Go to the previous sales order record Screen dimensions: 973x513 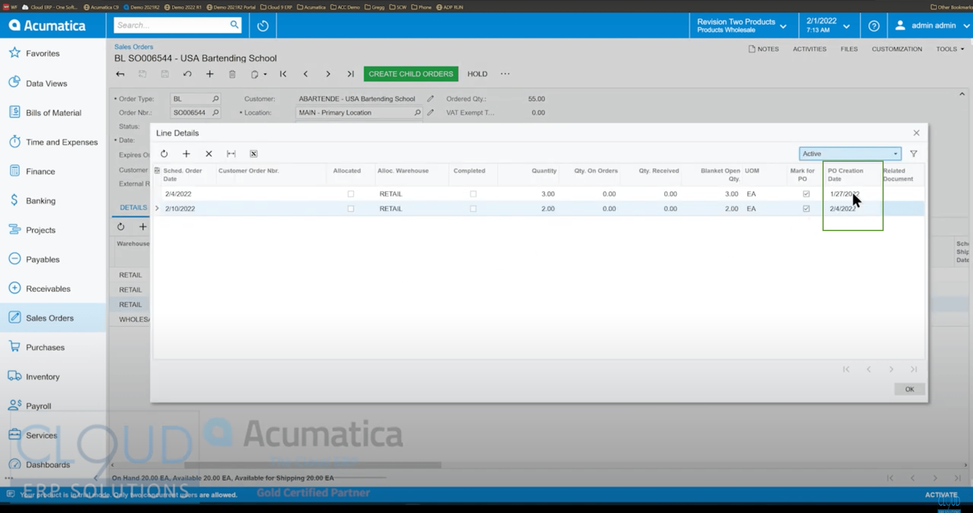[x=306, y=74]
